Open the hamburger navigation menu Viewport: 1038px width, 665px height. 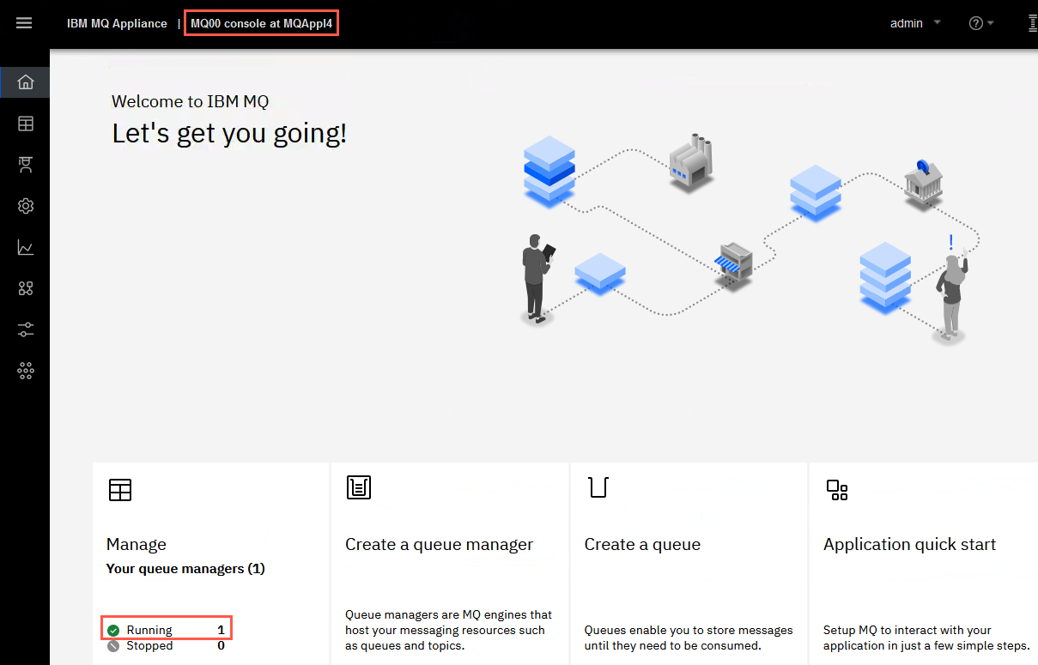(x=24, y=23)
